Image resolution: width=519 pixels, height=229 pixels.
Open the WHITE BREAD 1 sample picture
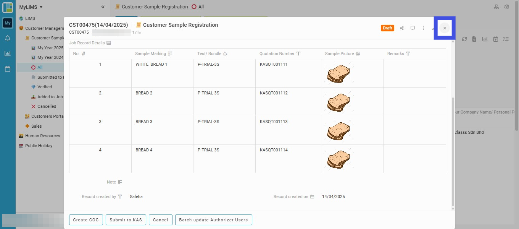click(x=338, y=74)
